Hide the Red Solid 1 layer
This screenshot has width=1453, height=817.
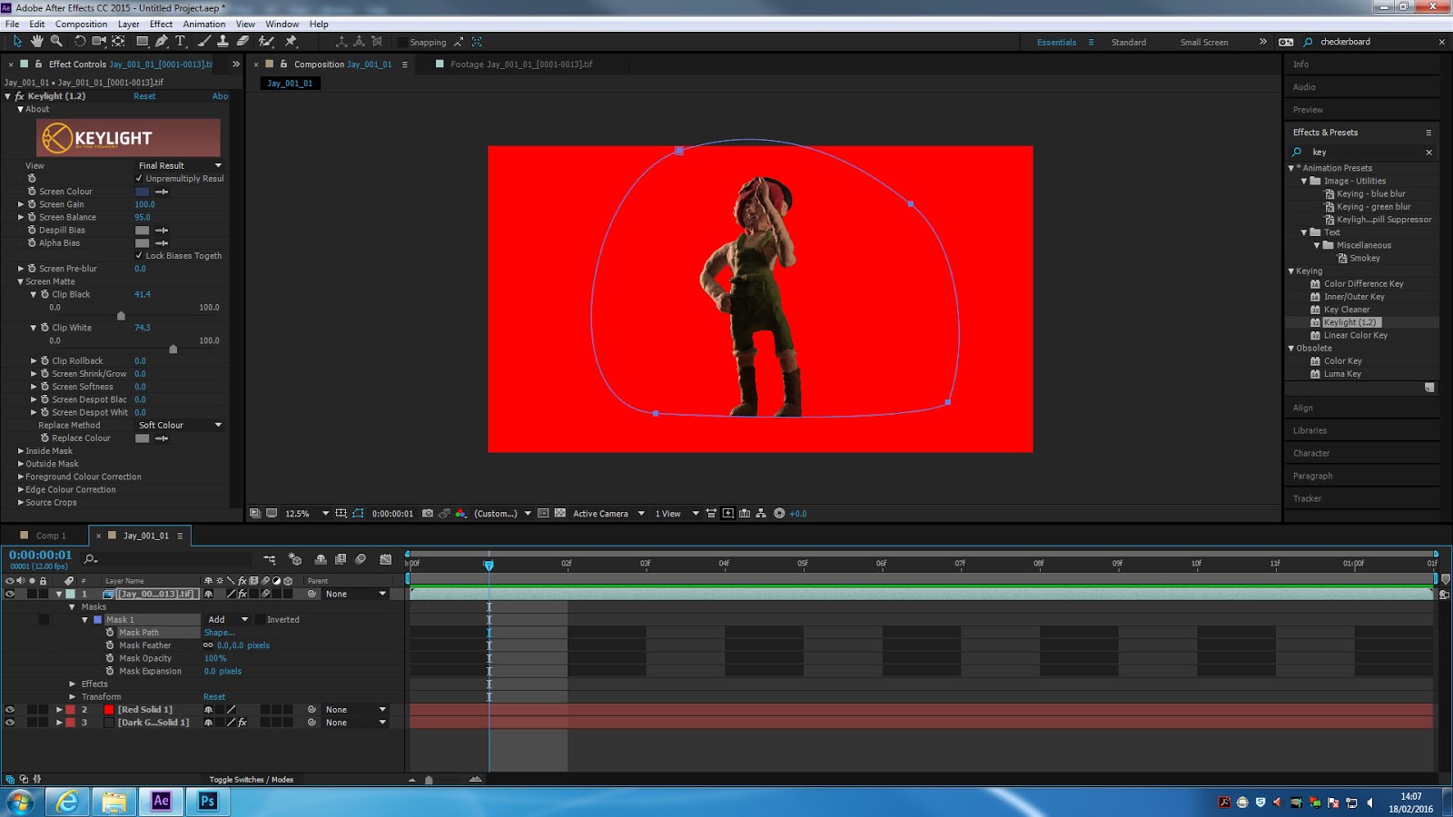pos(10,709)
